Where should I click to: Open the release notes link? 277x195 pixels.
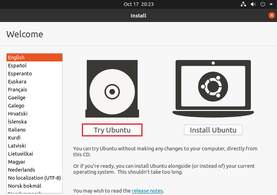[x=148, y=191]
